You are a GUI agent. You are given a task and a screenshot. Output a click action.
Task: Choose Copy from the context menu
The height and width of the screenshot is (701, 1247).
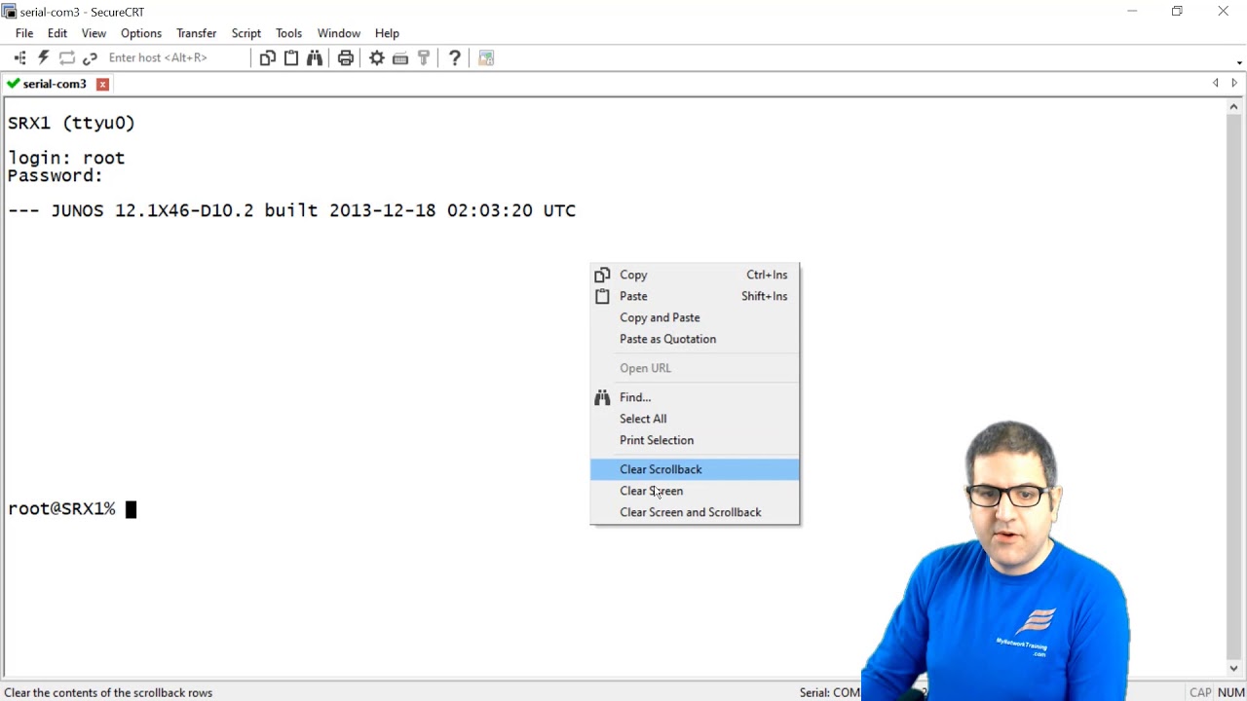(x=695, y=275)
